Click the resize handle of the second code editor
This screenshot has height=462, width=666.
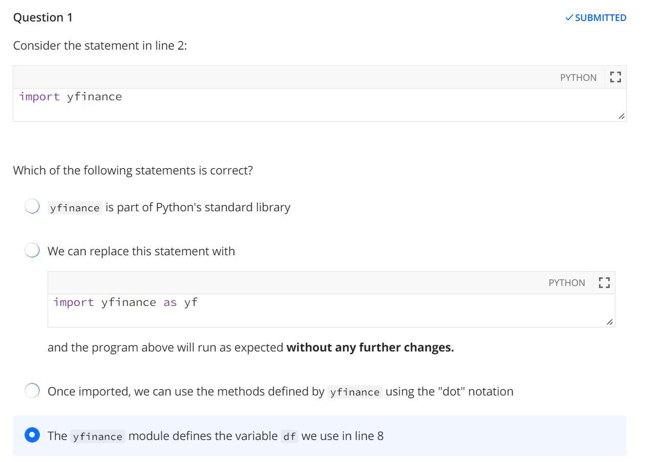click(x=611, y=322)
